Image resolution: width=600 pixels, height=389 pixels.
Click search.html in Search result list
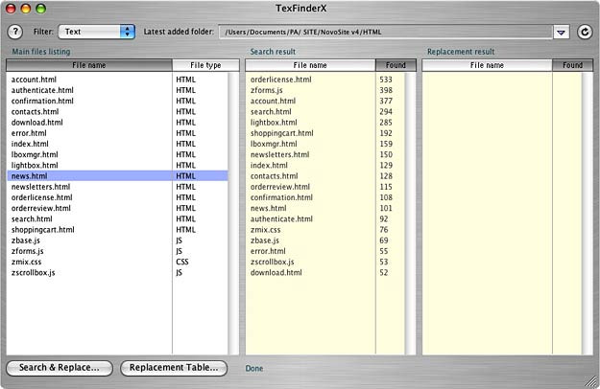[x=271, y=111]
